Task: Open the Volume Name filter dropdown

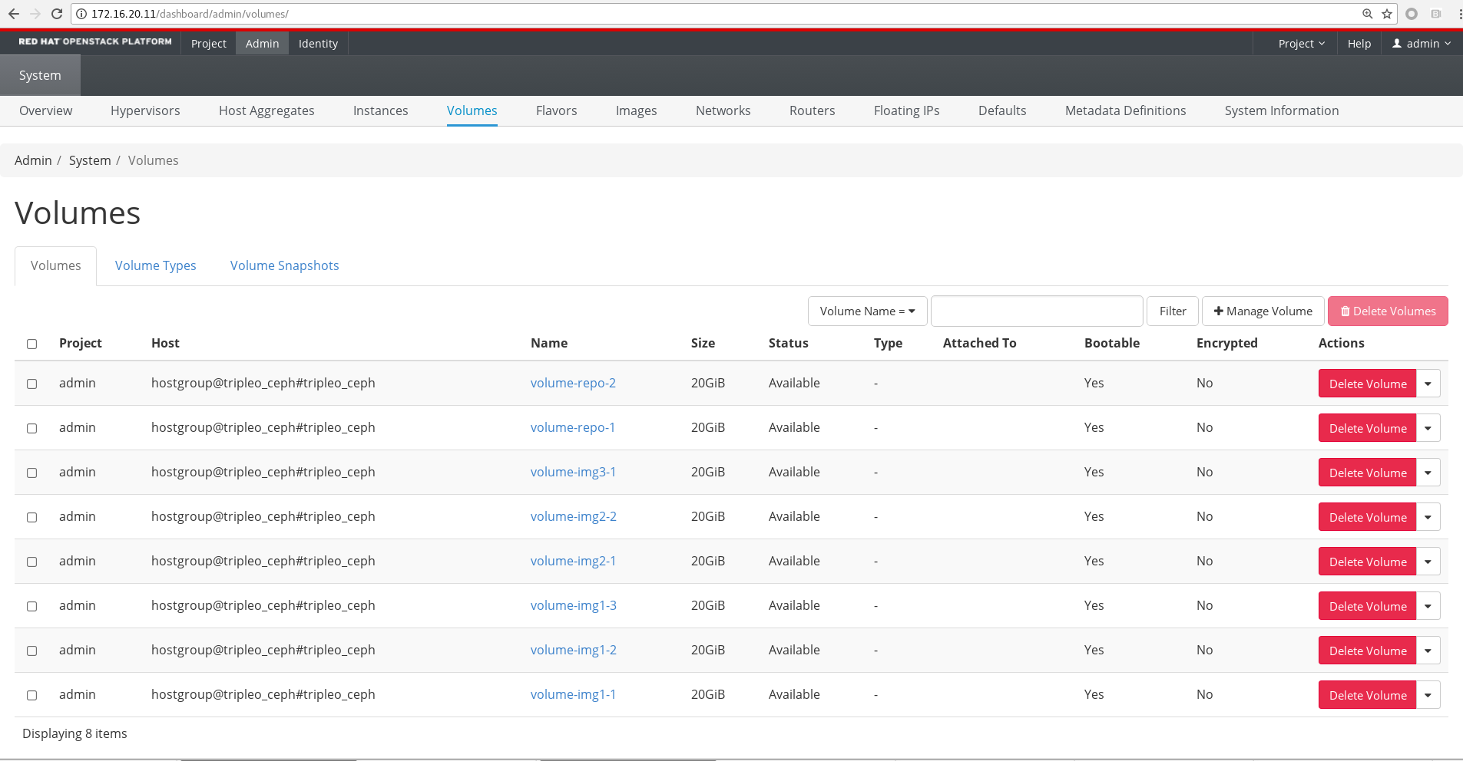Action: point(867,311)
